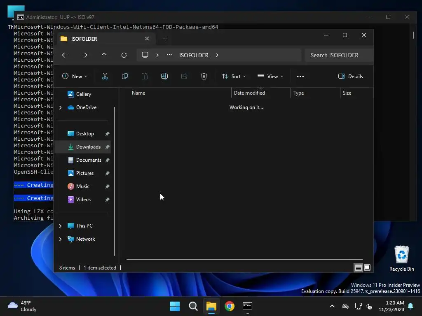The width and height of the screenshot is (422, 316).
Task: Go back with the left arrow
Action: (65, 55)
